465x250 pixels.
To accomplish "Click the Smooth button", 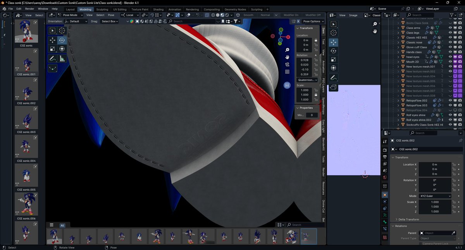I will click(248, 15).
